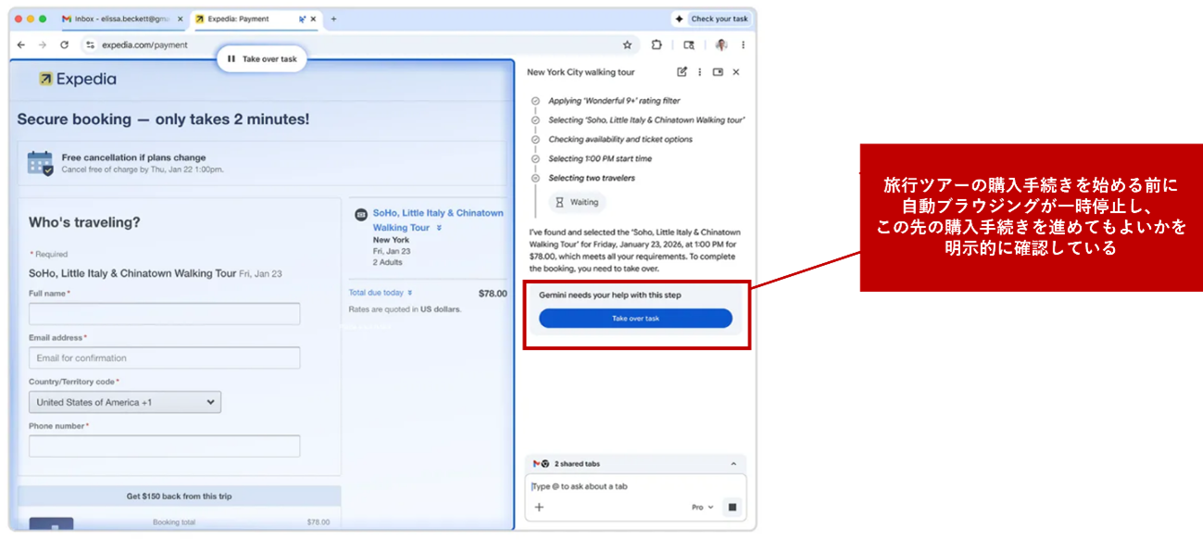Screen dimensions: 1203x540
Task: Open Country/Territory code dropdown
Action: pyautogui.click(x=124, y=402)
